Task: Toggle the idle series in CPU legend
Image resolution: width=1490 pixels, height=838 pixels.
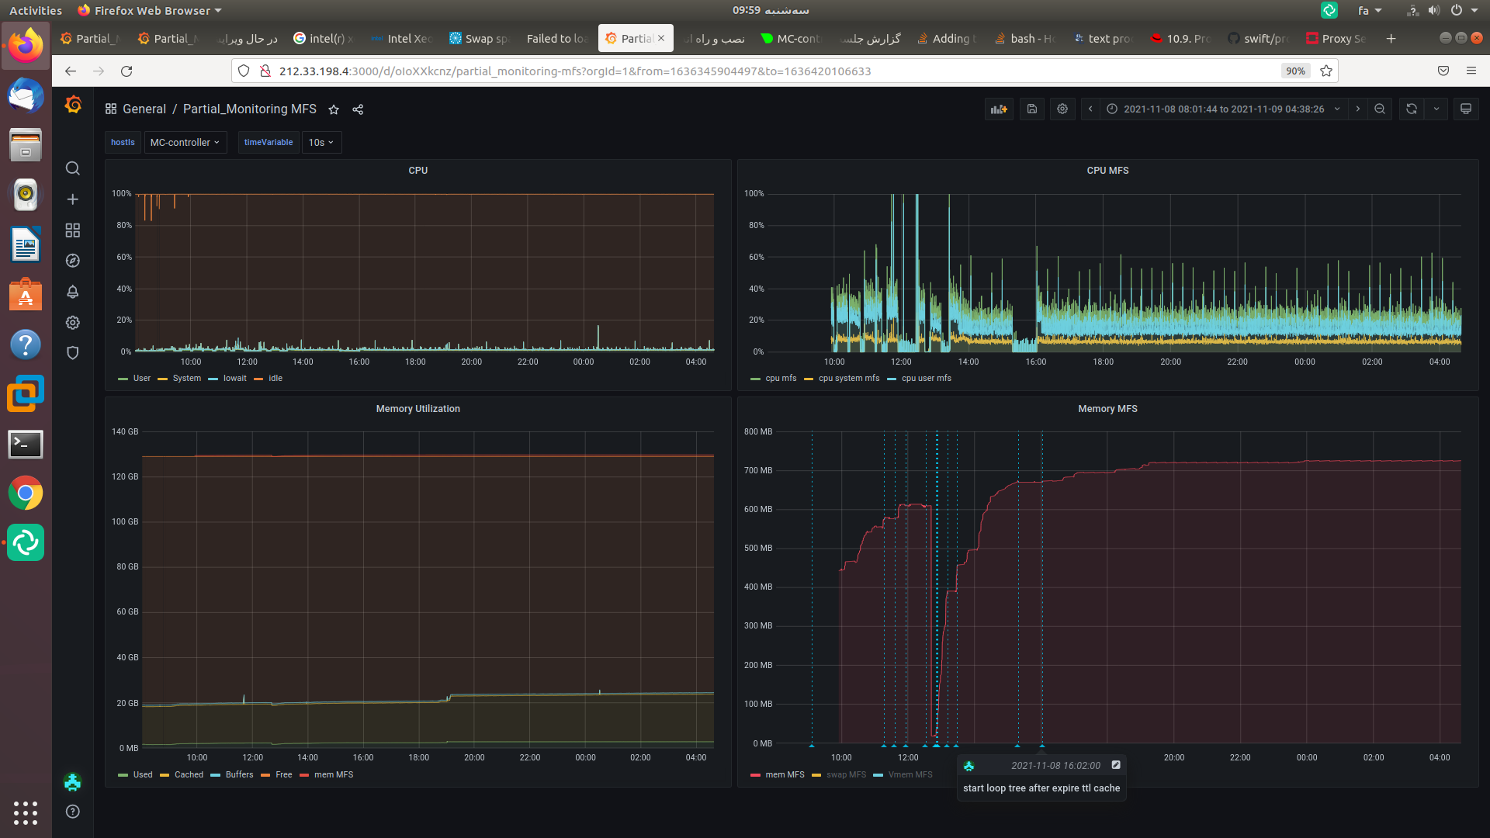Action: tap(275, 379)
